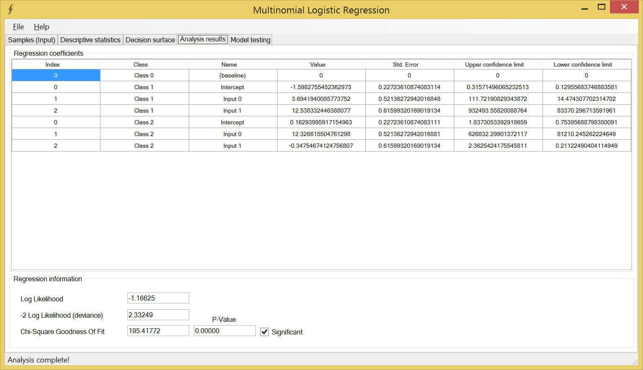Click the Chi-Square Goodness Of Fit value field
Viewport: 643px width, 370px height.
[158, 331]
